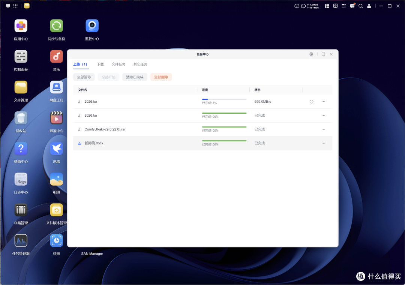The height and width of the screenshot is (285, 405).
Task: Open the 文件版本管理 file version manager
Action: click(57, 210)
